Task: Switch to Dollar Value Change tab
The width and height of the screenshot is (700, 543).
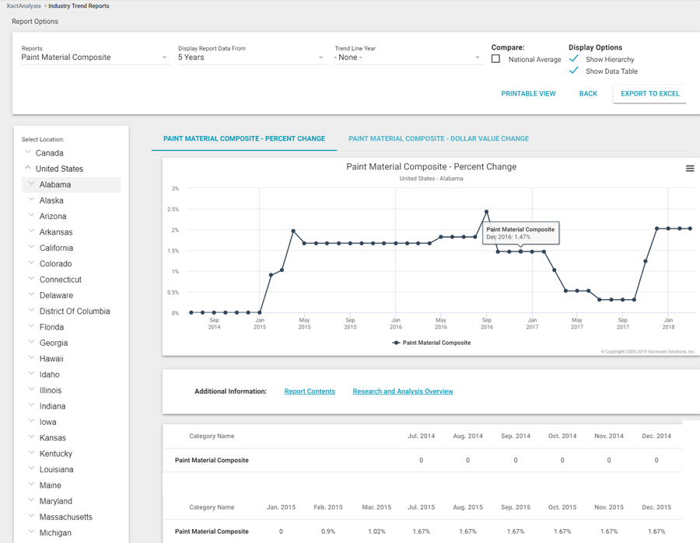Action: point(439,138)
